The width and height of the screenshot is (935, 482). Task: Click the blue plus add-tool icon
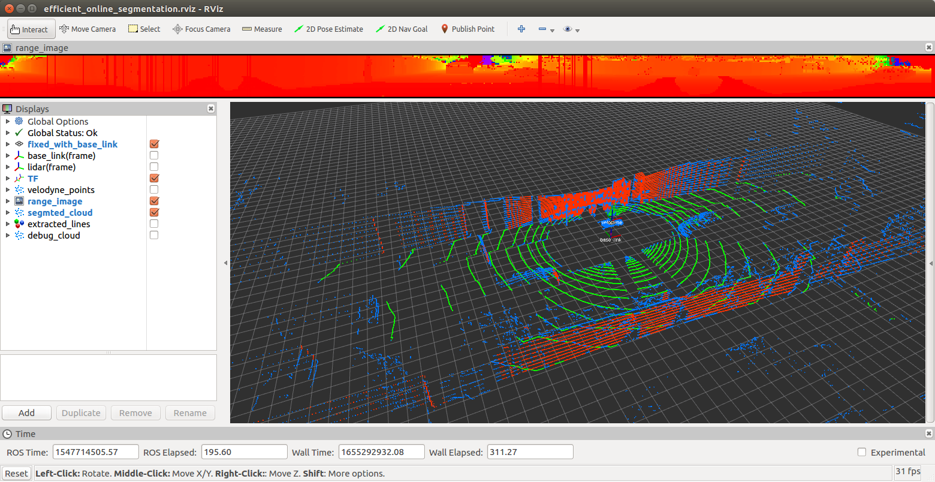[x=521, y=29]
